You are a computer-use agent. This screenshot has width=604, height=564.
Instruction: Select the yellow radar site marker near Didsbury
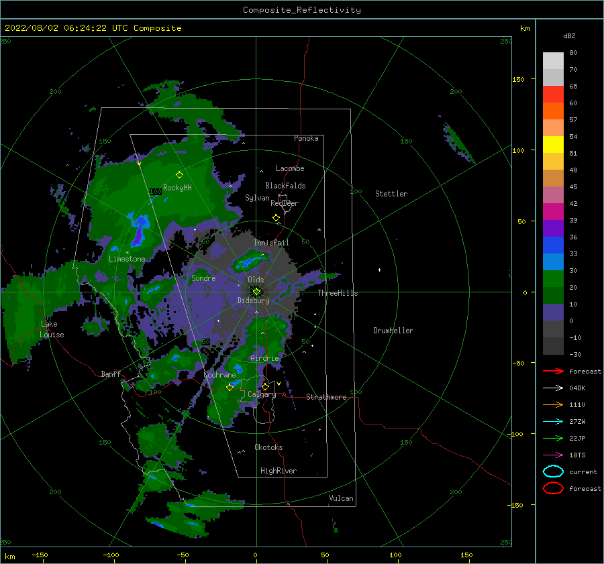coord(256,292)
